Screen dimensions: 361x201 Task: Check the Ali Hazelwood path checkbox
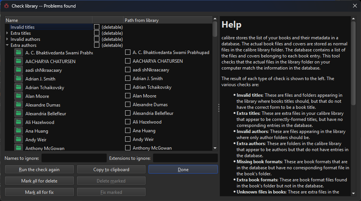[x=128, y=122]
